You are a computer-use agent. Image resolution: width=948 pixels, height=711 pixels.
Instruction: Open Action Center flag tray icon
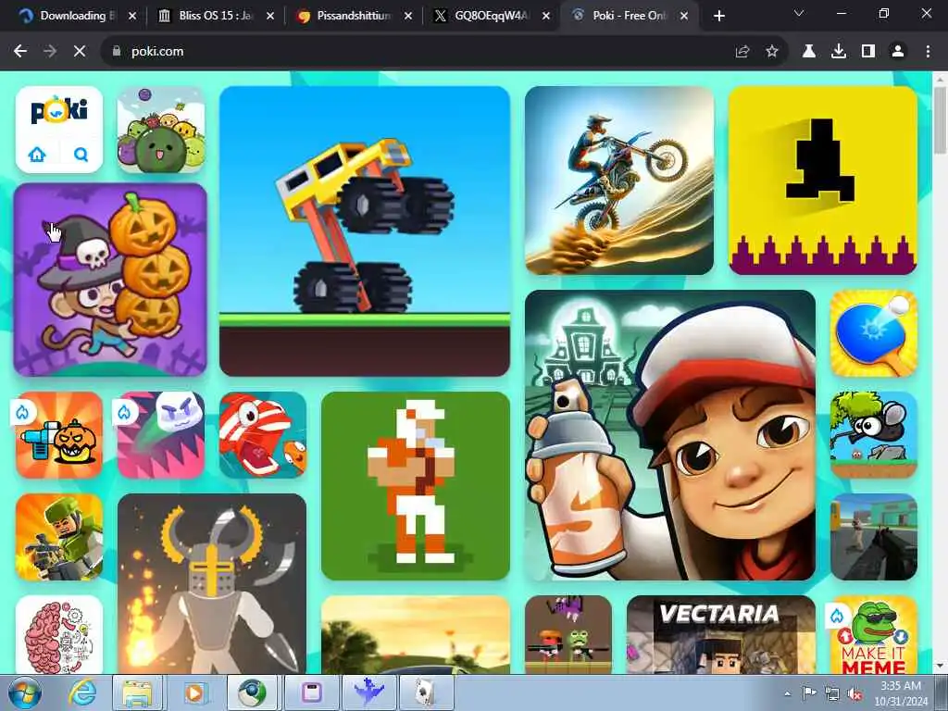[x=809, y=693]
